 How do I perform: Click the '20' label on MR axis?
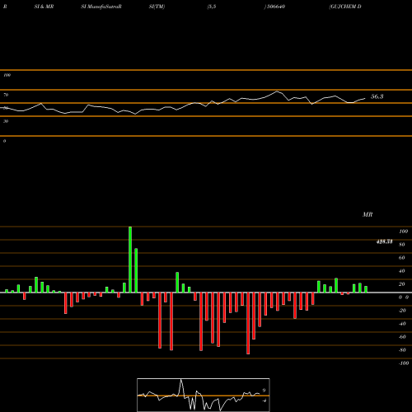click(402, 284)
